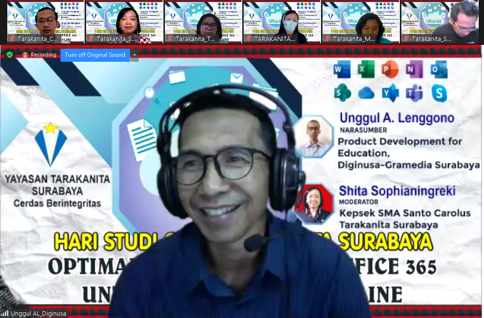Click the Shita Sophianingreki portrait photo
484x318 pixels.
click(314, 203)
